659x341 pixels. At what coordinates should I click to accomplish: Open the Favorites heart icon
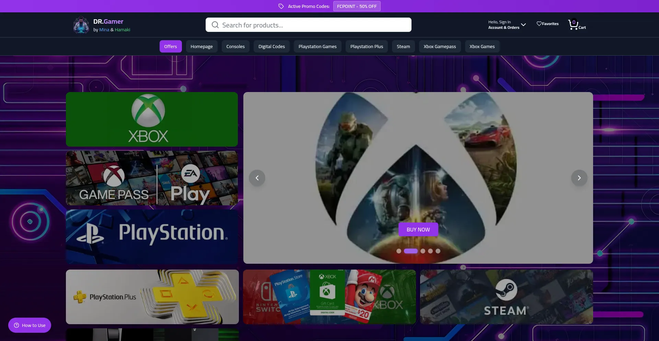tap(539, 24)
